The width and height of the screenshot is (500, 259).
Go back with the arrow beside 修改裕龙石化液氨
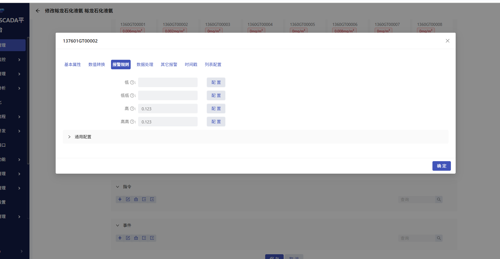click(x=38, y=11)
